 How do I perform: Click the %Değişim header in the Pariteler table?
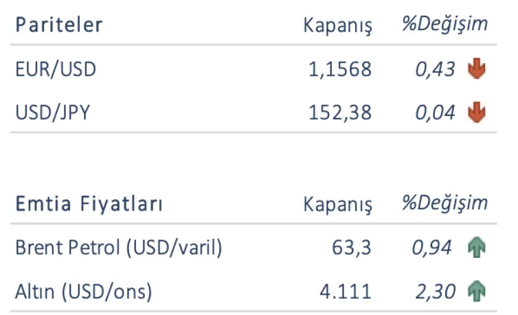pos(444,25)
